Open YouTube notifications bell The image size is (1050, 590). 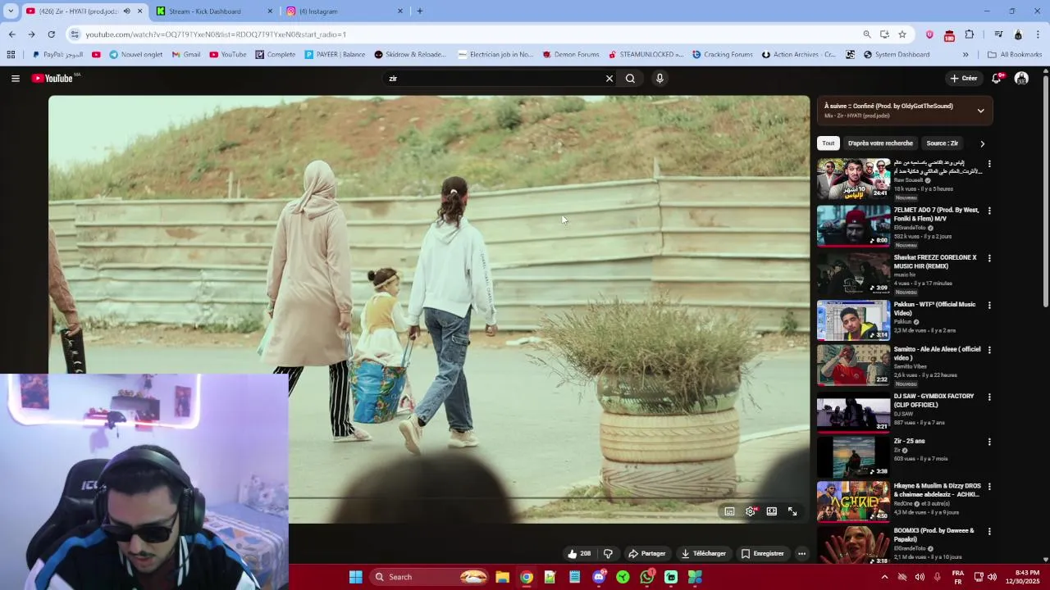997,79
